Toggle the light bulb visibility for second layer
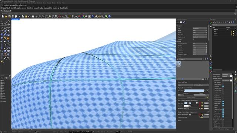Image resolution: width=237 pixels, height=133 pixels. [x=232, y=31]
